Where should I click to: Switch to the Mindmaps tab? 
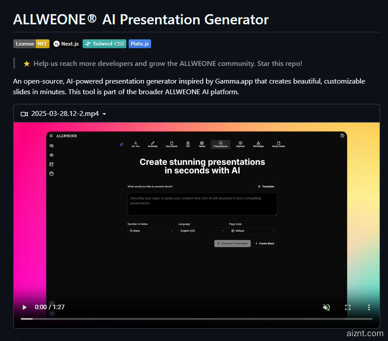point(258,144)
